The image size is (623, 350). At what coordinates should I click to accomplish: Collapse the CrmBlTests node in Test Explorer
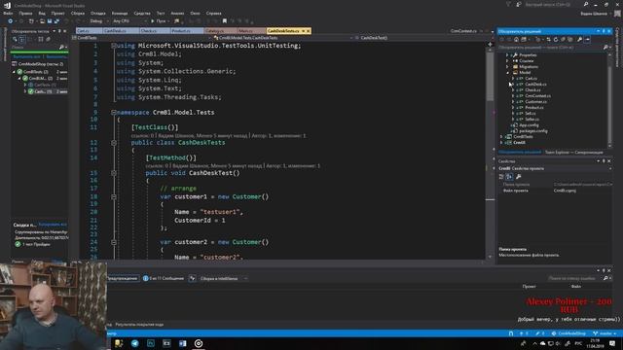14,72
